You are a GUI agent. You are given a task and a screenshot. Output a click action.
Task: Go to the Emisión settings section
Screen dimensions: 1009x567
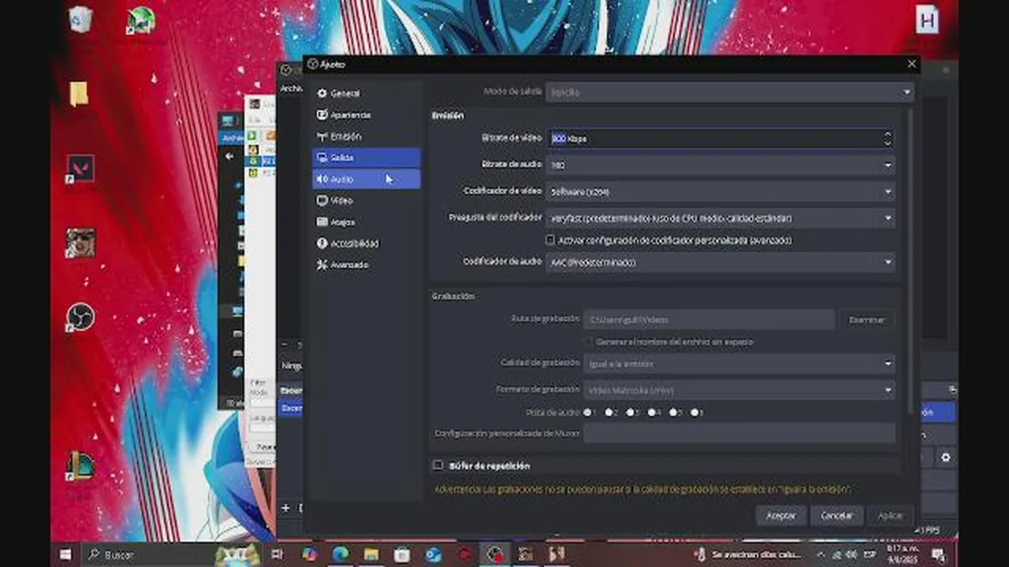(x=366, y=136)
